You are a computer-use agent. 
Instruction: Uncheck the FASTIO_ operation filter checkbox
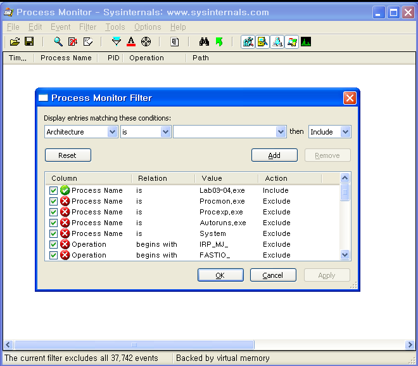point(53,255)
